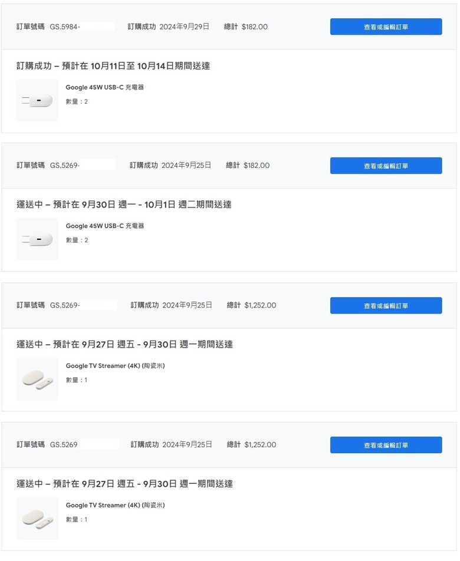The image size is (460, 561).
Task: Click the first 總計 $1,252.00 order total
Action: pyautogui.click(x=251, y=305)
